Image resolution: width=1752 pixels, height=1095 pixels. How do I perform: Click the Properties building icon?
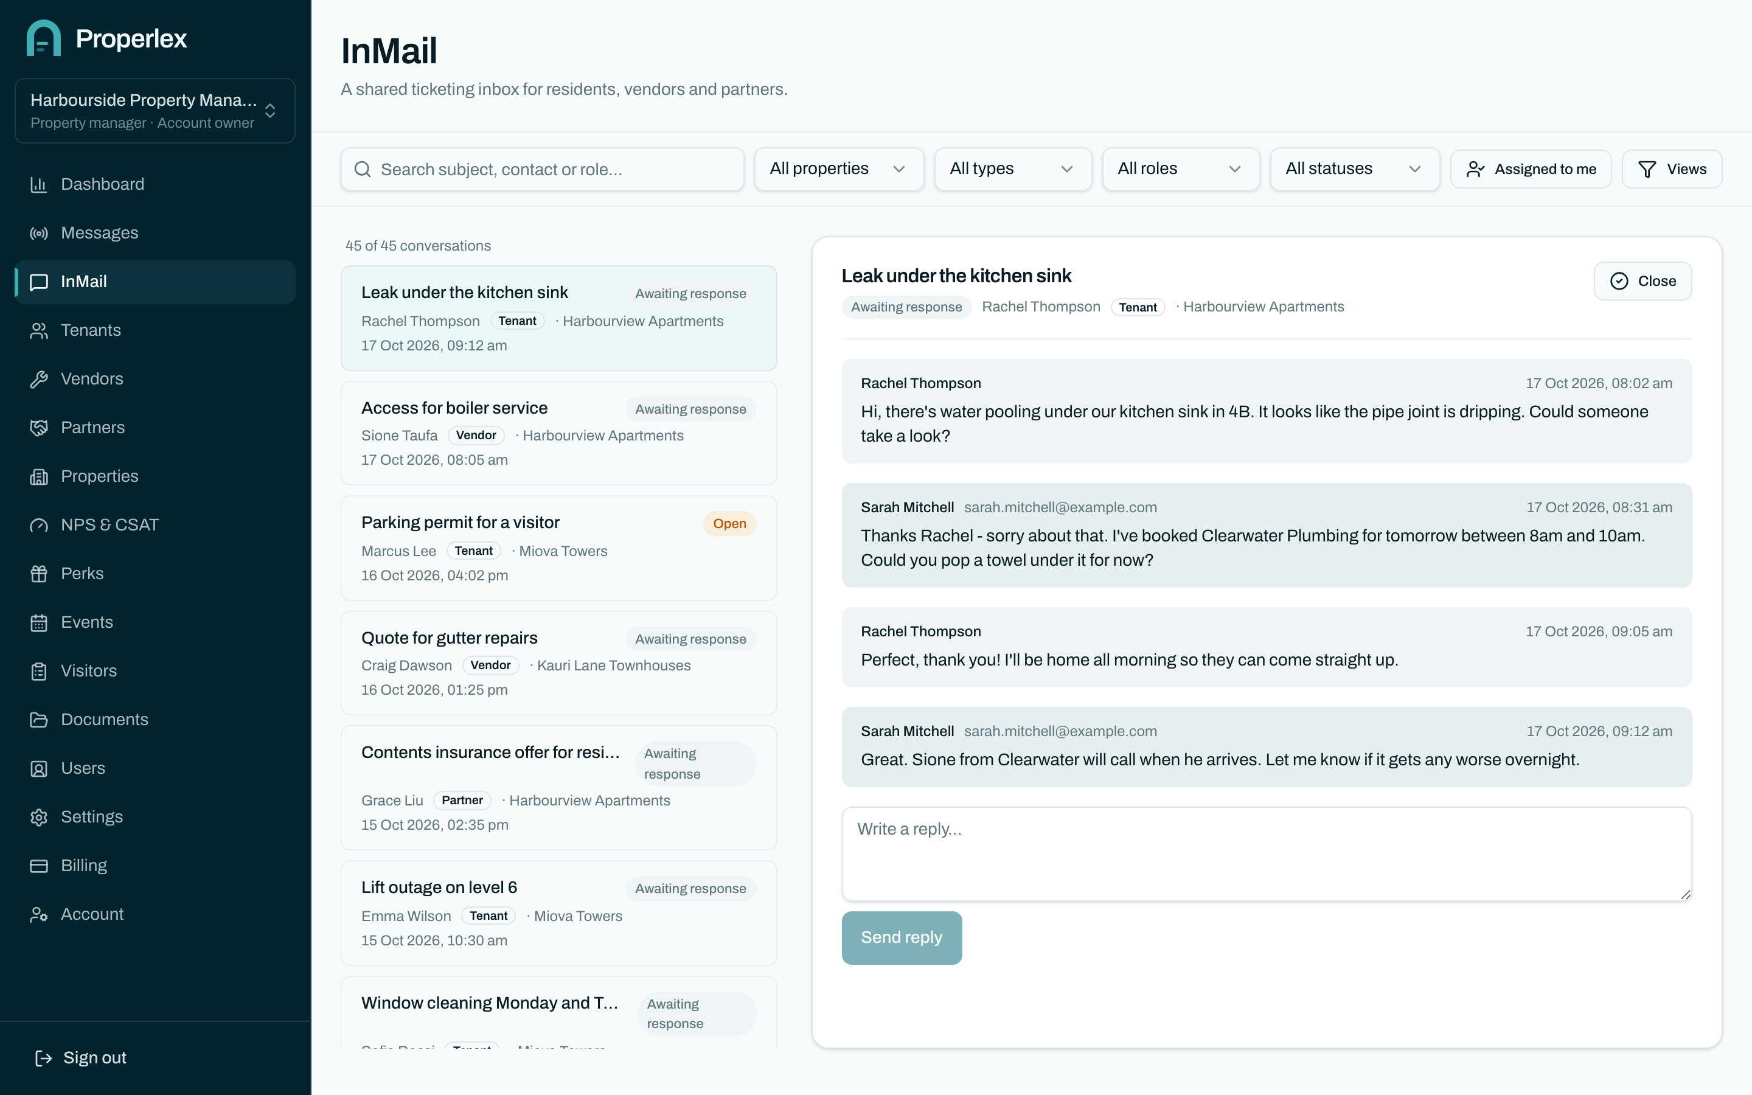tap(38, 476)
